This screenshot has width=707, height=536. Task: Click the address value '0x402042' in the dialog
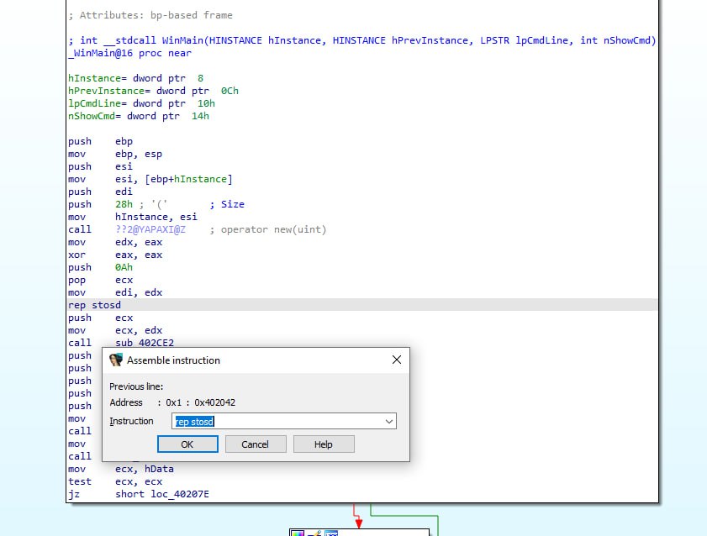point(214,402)
